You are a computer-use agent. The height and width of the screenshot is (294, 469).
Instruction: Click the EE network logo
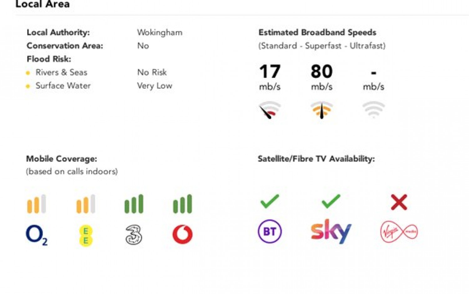click(86, 236)
